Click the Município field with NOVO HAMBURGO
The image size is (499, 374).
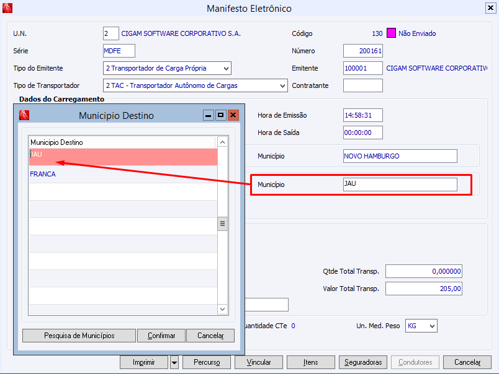tap(400, 156)
